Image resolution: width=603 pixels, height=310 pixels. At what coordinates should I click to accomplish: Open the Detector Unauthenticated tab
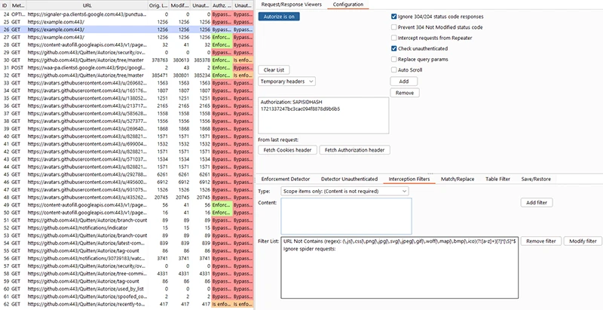tap(349, 179)
